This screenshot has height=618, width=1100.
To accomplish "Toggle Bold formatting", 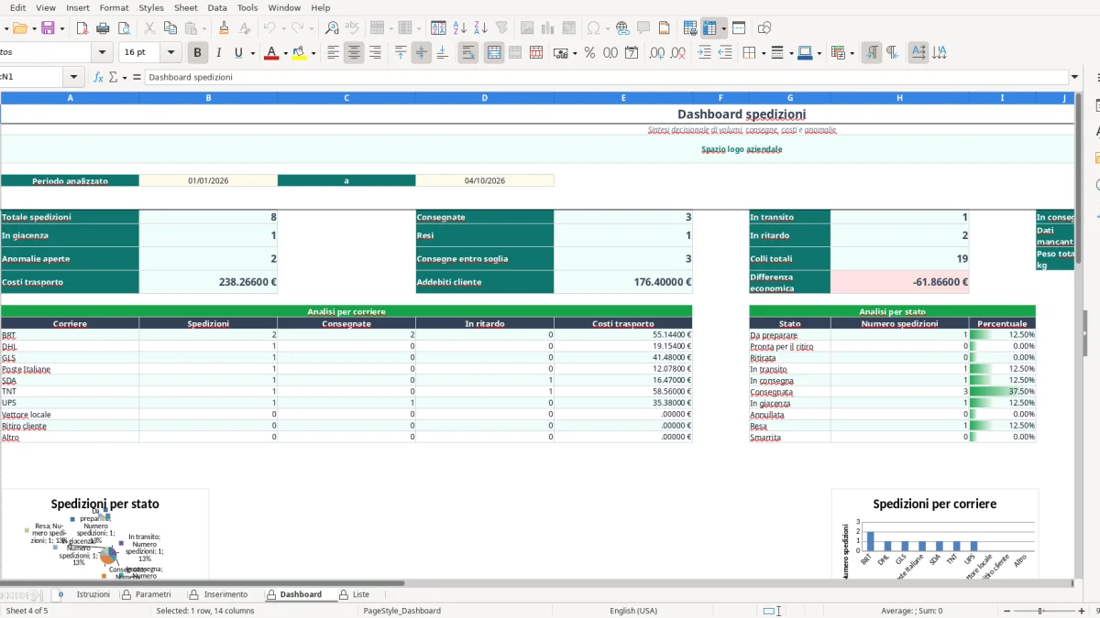I will pos(197,53).
